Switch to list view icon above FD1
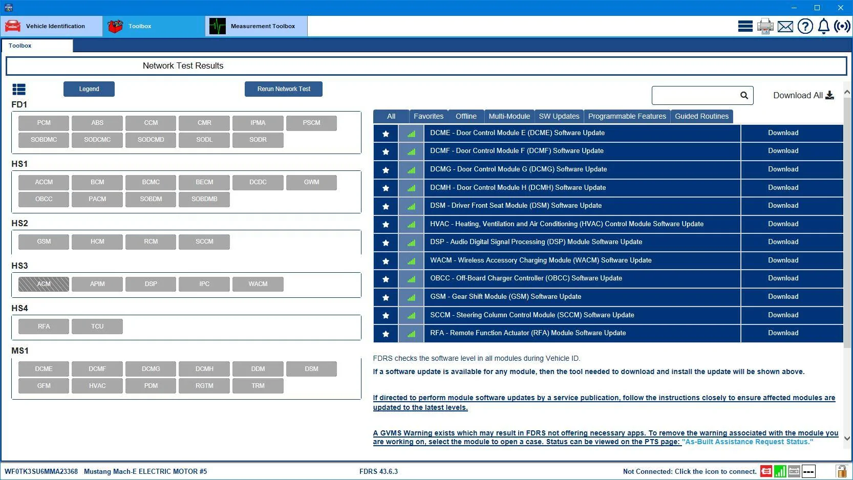This screenshot has height=480, width=853. [x=19, y=90]
